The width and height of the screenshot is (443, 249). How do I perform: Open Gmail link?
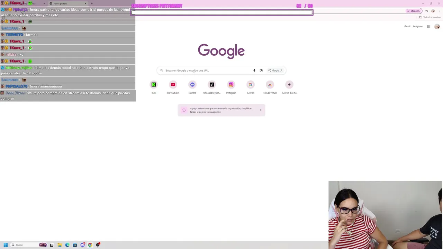(x=407, y=27)
